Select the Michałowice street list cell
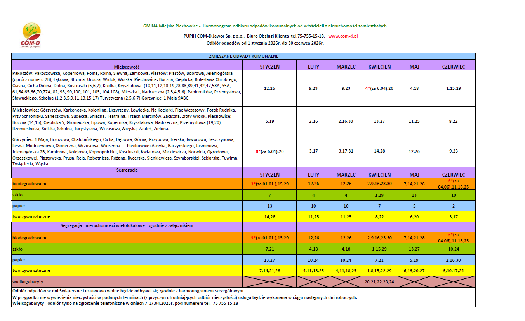525x321 pixels. [127, 121]
